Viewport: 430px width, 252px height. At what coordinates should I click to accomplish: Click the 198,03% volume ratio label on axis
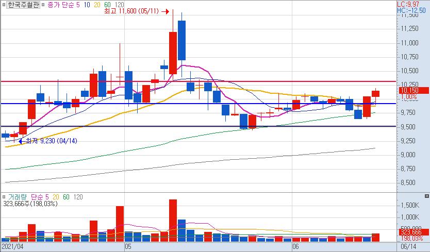tap(412, 238)
